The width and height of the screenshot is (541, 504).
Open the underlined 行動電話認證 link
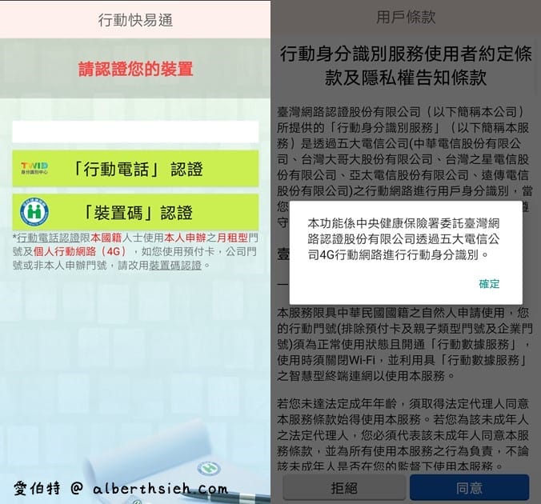tap(48, 238)
